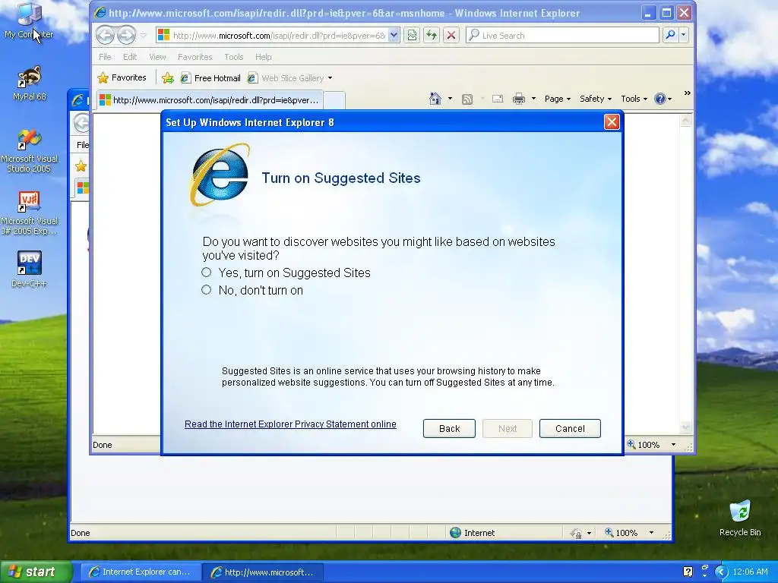778x583 pixels.
Task: Click 100% zoom button in back window
Action: tap(621, 533)
